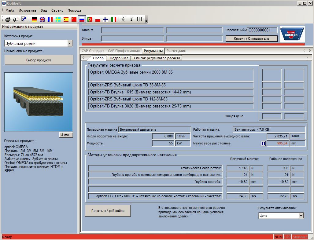Click the blue info icon near Межосевое расстояние
This screenshot has width=314, height=240.
pyautogui.click(x=263, y=144)
